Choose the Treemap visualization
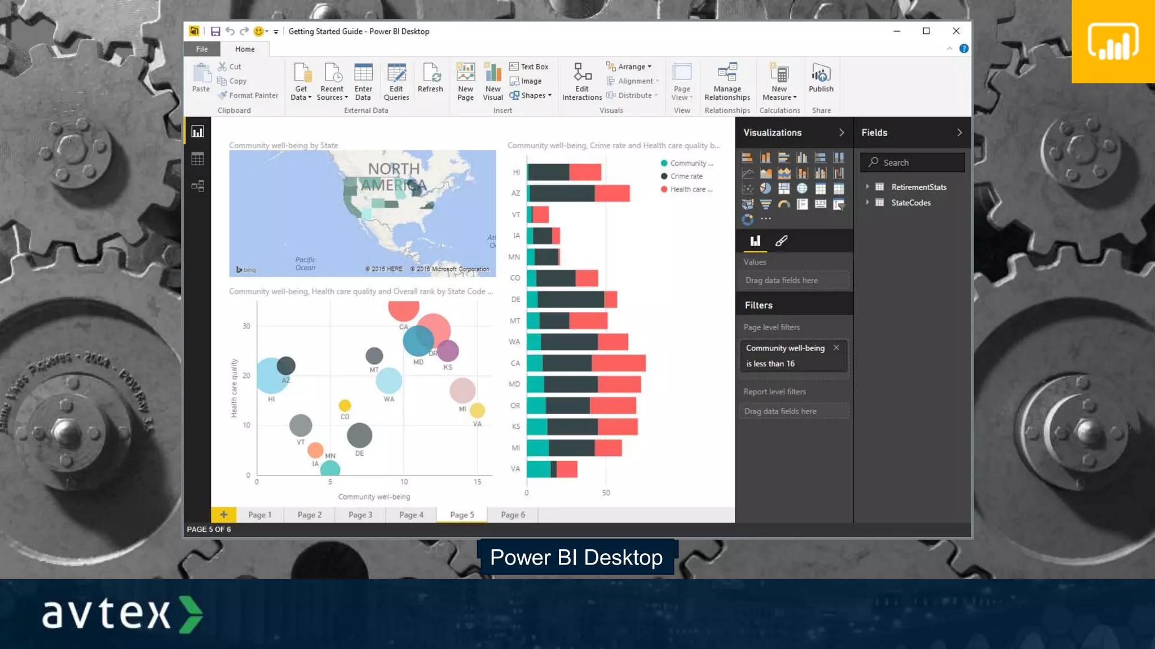Image resolution: width=1155 pixels, height=649 pixels. [x=784, y=189]
